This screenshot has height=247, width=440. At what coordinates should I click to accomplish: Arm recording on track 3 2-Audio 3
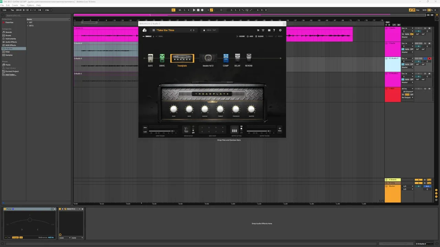click(x=430, y=58)
